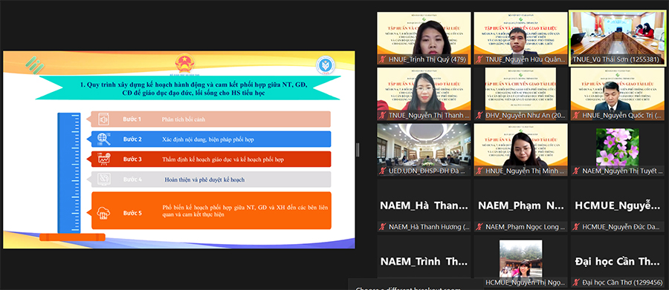Select the active speaker TNUE_Vũ Thái Sơn video
The height and width of the screenshot is (290, 669).
(618, 38)
